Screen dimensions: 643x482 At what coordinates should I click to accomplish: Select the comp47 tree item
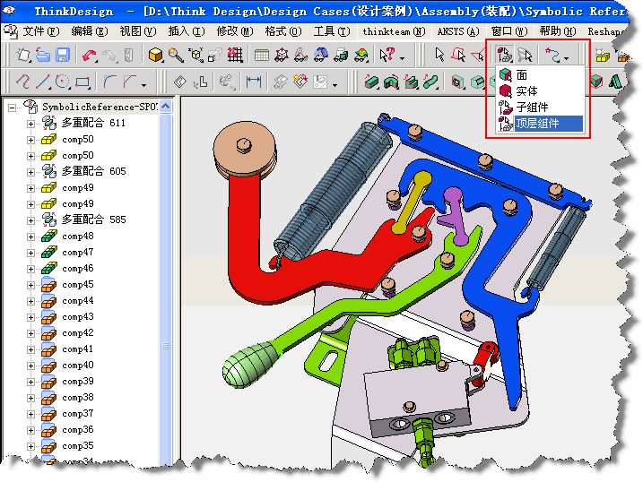[x=78, y=253]
